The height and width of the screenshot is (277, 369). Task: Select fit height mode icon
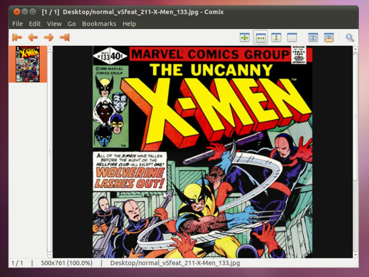[x=276, y=37]
